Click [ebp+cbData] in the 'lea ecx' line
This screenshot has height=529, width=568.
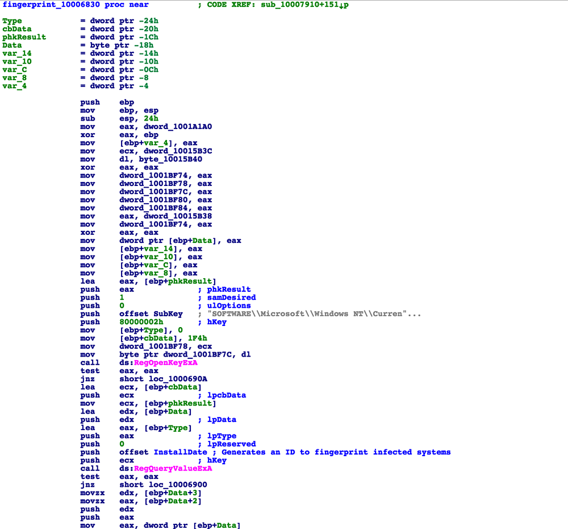(173, 387)
